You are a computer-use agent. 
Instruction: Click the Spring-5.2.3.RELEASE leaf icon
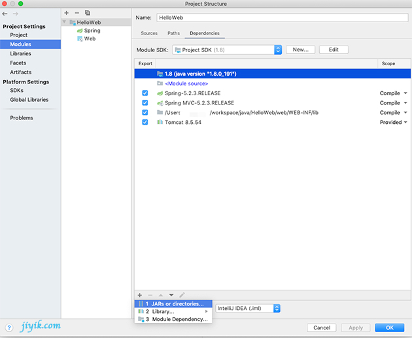tap(160, 93)
